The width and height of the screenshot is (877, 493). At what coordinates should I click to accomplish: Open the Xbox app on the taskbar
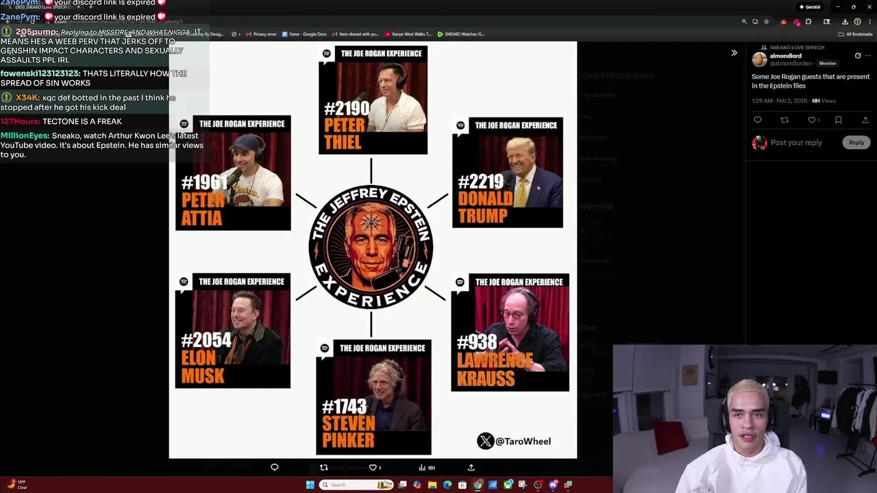coord(508,485)
